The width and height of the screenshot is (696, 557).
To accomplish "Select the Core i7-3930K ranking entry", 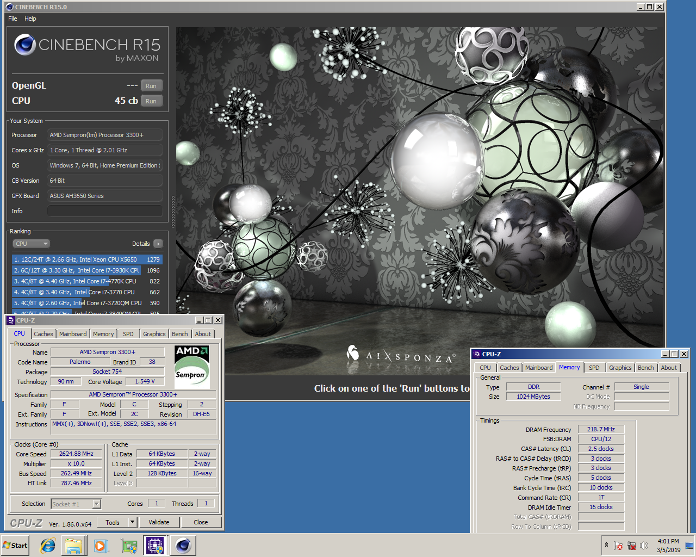I will tap(87, 270).
